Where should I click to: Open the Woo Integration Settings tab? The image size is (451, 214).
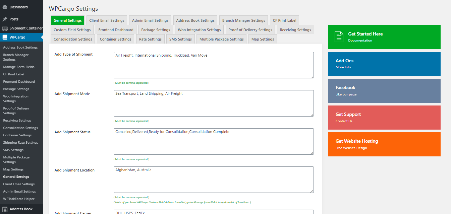(199, 30)
